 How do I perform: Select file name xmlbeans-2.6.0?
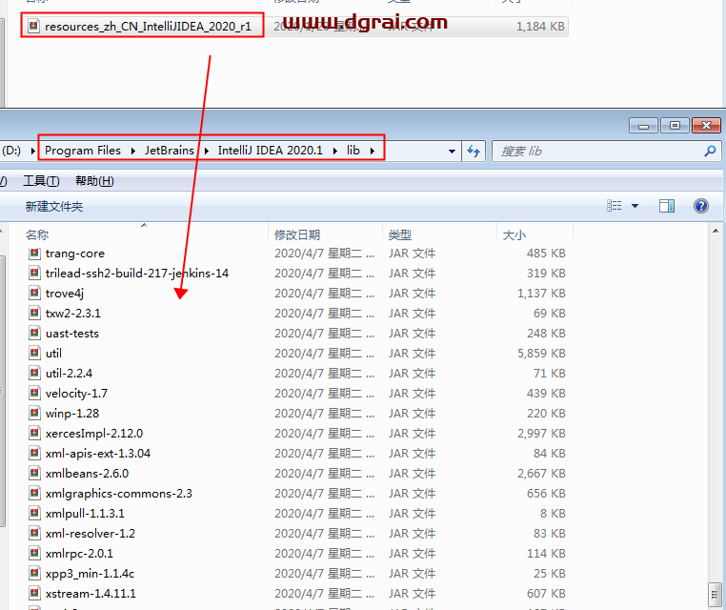click(x=87, y=473)
